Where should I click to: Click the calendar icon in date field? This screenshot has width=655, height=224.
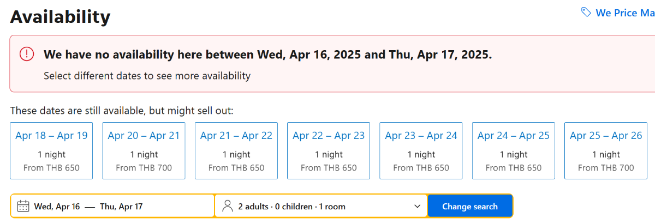tap(23, 206)
